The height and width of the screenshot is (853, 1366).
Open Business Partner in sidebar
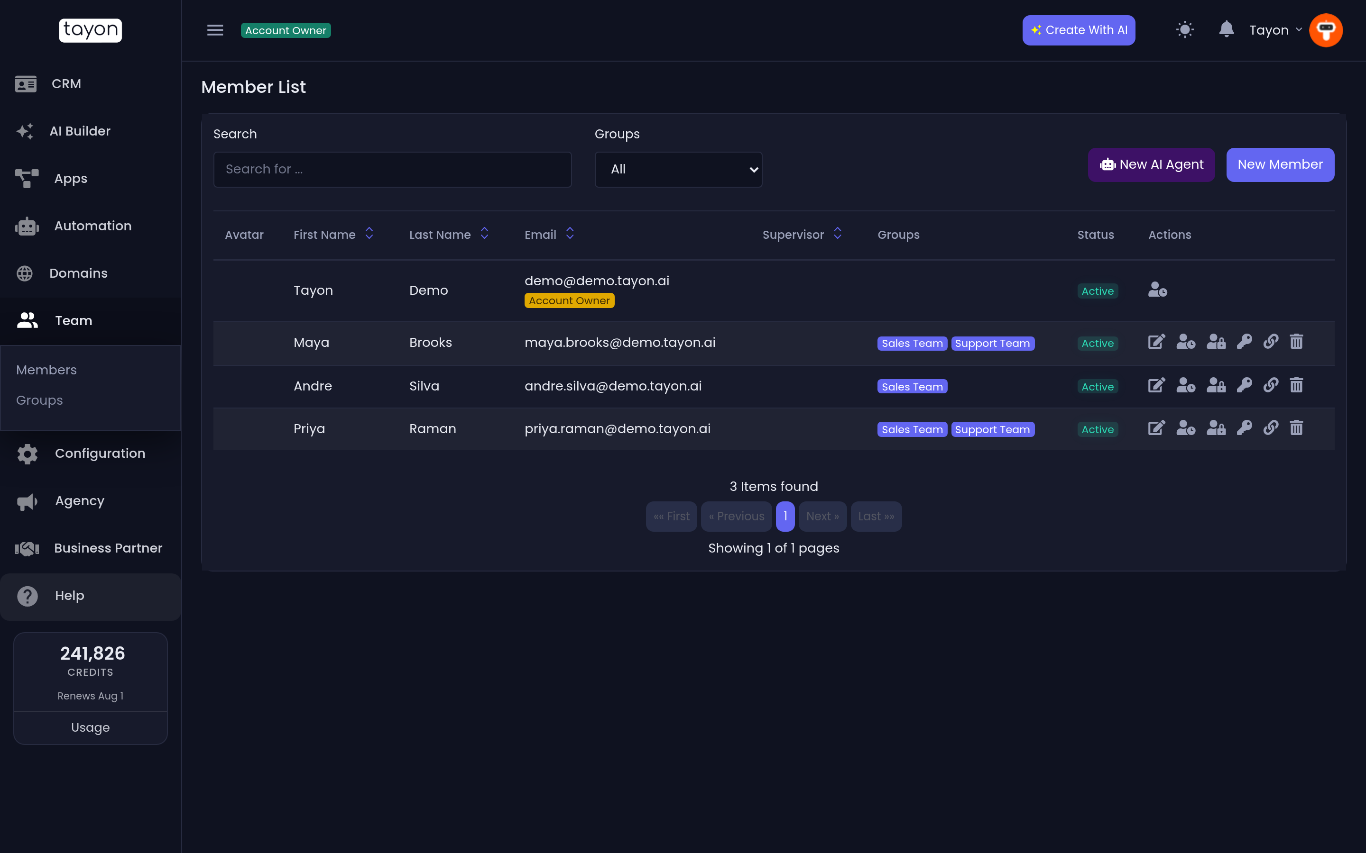[x=90, y=548]
